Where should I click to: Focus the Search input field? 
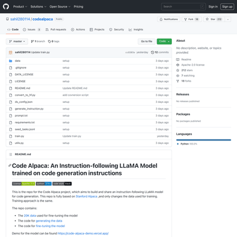[183, 6]
